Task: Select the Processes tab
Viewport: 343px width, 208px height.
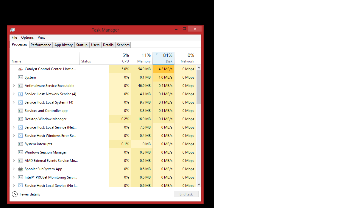Action: pyautogui.click(x=19, y=44)
